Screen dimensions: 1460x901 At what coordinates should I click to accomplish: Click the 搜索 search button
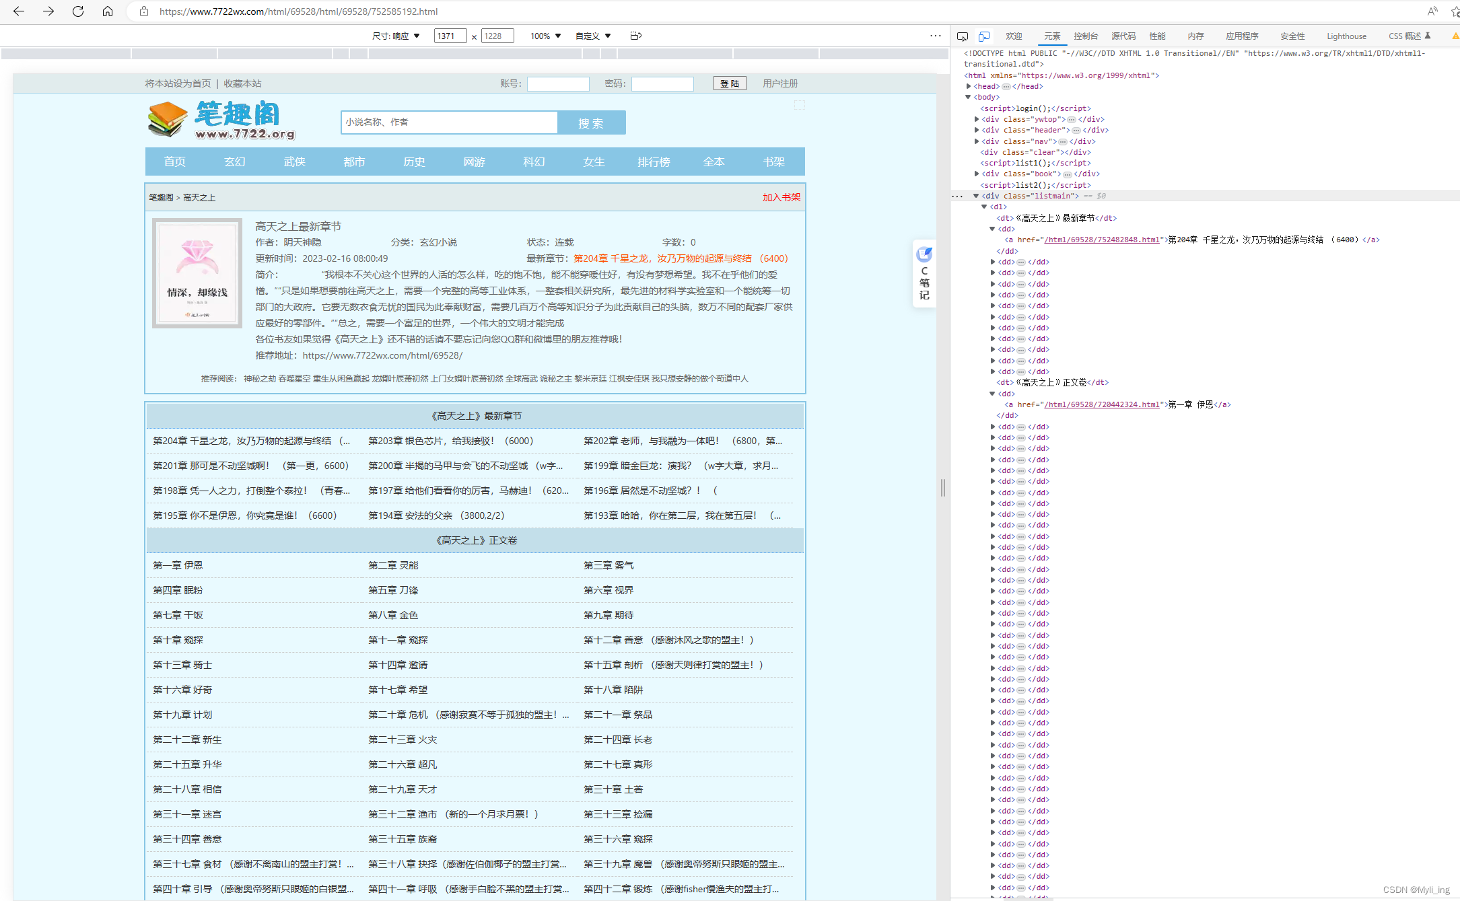click(591, 123)
